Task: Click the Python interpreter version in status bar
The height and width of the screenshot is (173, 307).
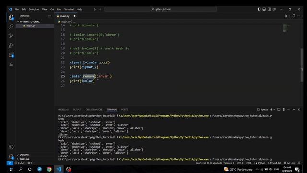Action: [x=274, y=163]
